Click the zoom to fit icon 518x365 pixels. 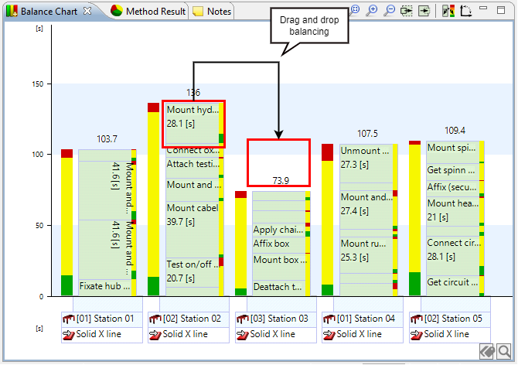pos(355,11)
